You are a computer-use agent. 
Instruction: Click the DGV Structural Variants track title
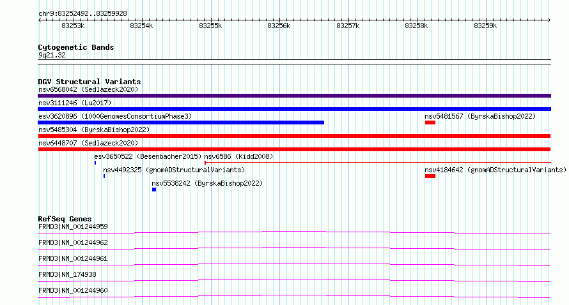point(90,82)
